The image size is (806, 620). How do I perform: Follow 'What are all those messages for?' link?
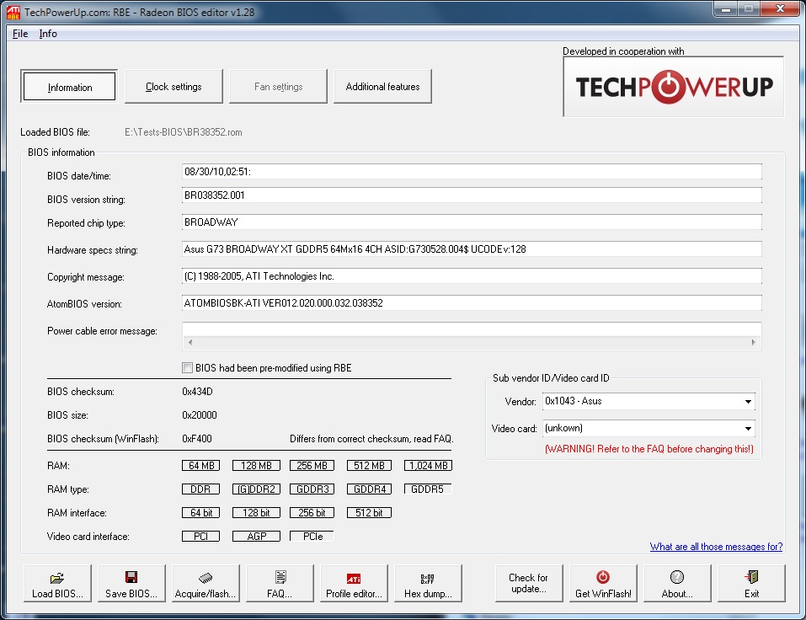pos(716,547)
